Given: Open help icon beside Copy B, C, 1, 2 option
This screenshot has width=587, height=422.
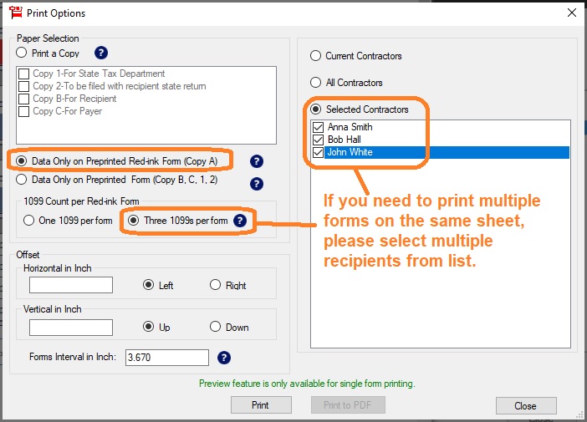Looking at the screenshot, I should click(x=257, y=184).
